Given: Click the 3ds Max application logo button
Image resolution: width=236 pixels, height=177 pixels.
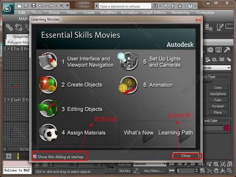Looking at the screenshot, I should pos(7,6).
